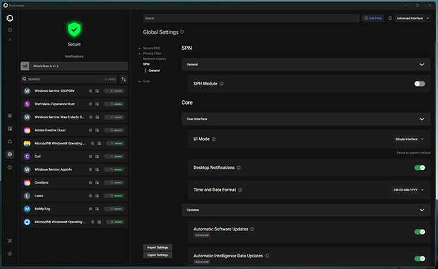
Task: Jump to the Privacy Filter settings section
Action: [152, 54]
